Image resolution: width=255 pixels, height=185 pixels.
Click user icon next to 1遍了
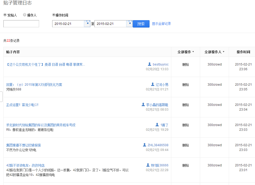tap(157, 124)
